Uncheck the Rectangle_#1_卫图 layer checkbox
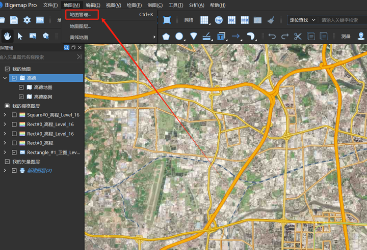 click(14, 152)
